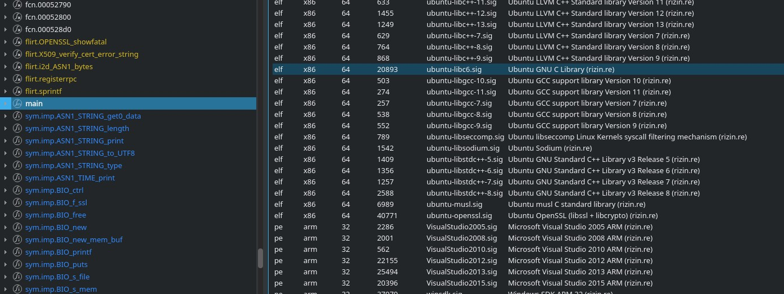Click the 40771 module count cell
784x294 pixels.
click(x=387, y=215)
